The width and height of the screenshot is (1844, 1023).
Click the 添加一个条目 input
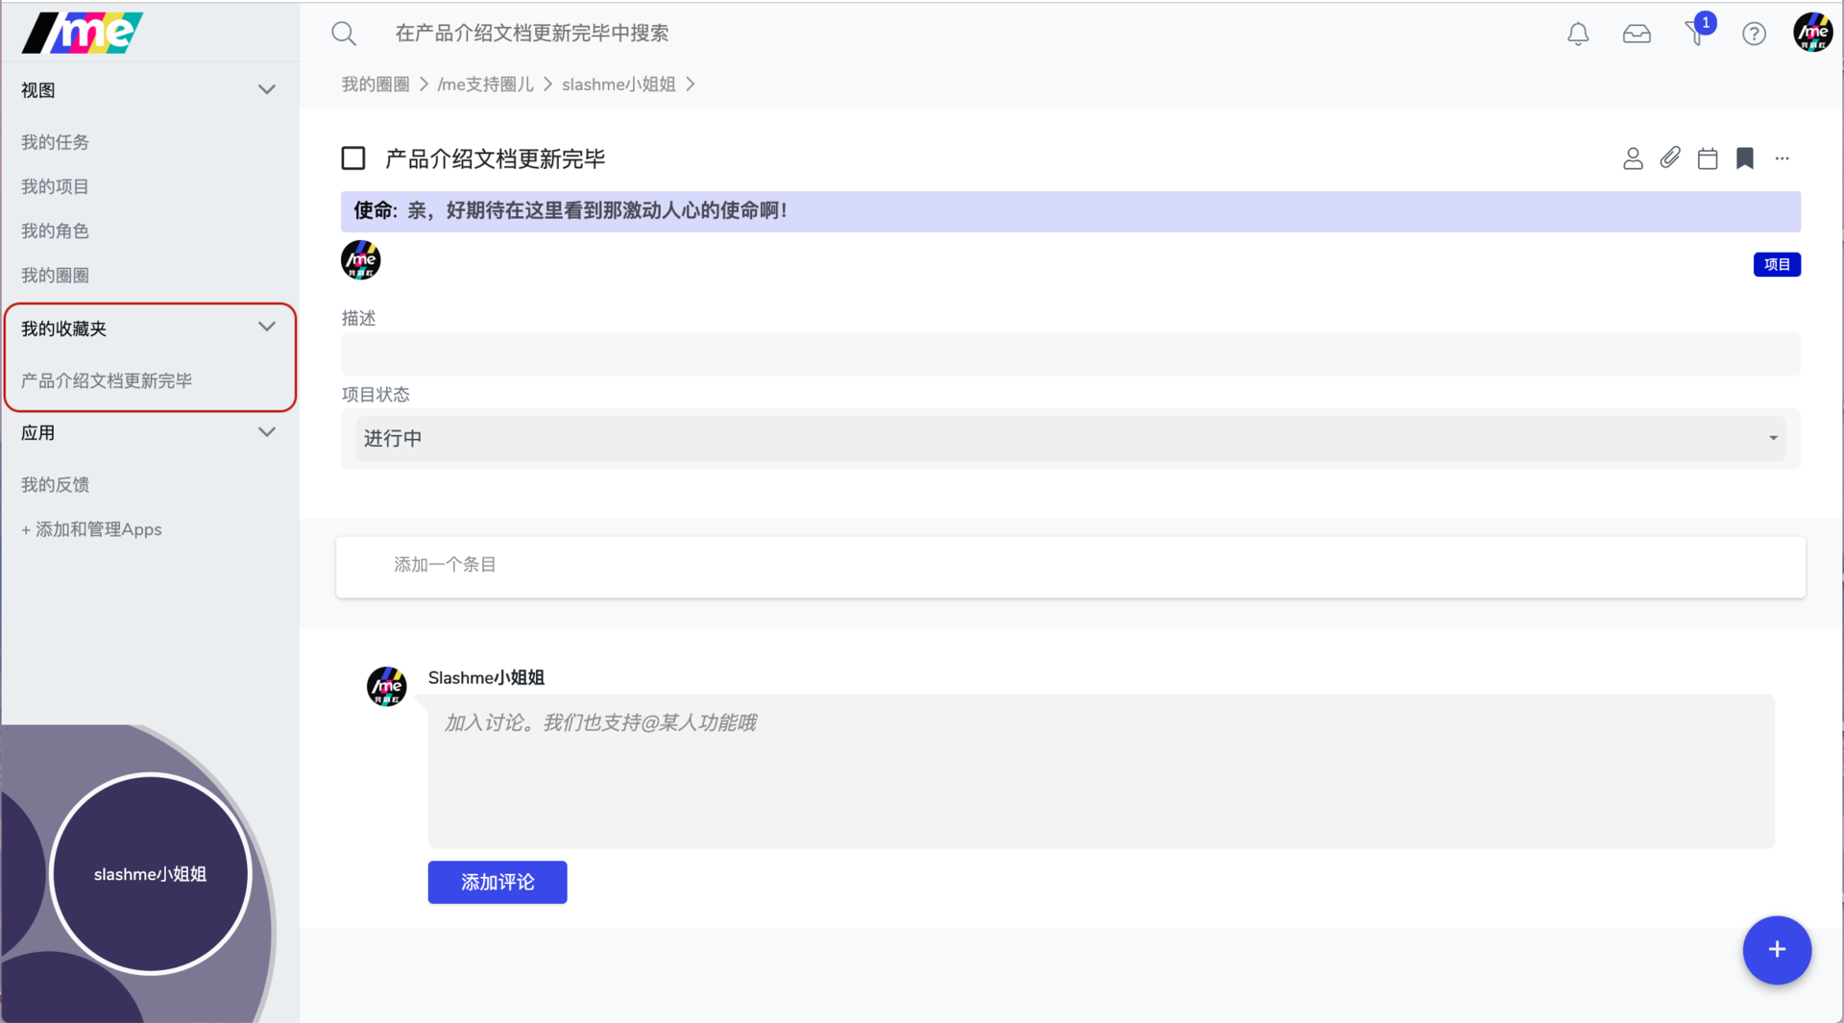(1071, 567)
